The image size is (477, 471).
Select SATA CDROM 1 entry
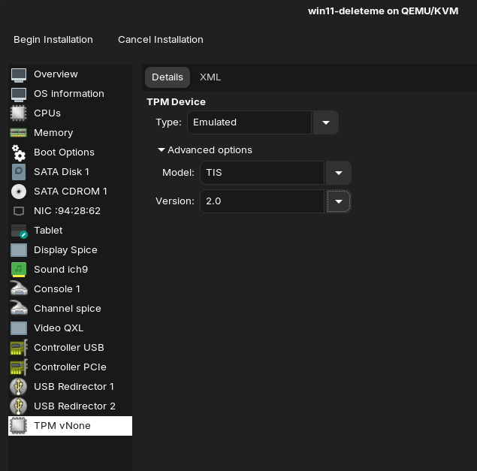pos(71,192)
